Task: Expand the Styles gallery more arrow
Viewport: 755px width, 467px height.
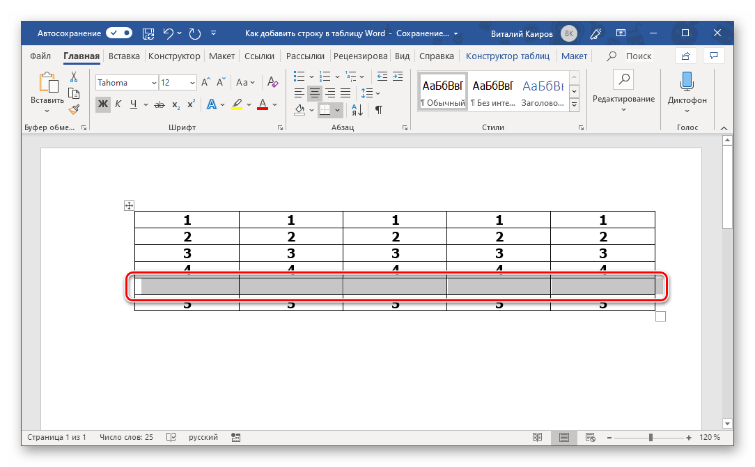Action: point(574,104)
